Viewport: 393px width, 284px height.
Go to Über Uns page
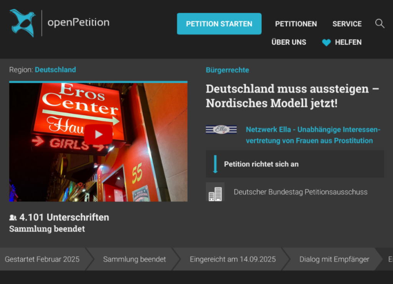pos(289,42)
